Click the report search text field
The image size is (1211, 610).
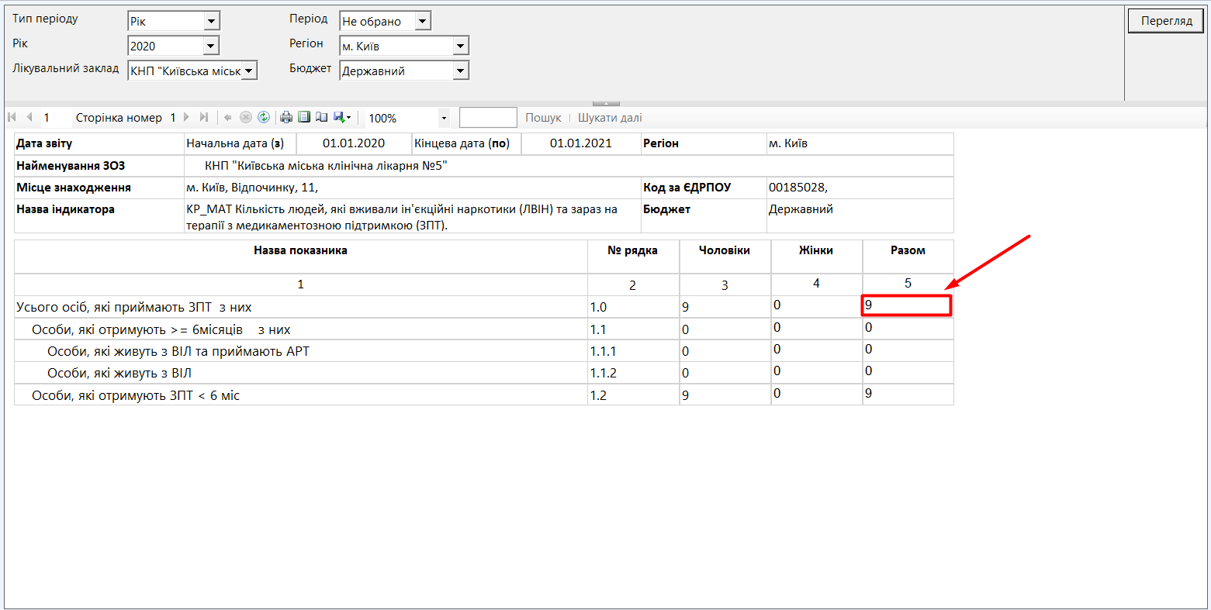488,118
